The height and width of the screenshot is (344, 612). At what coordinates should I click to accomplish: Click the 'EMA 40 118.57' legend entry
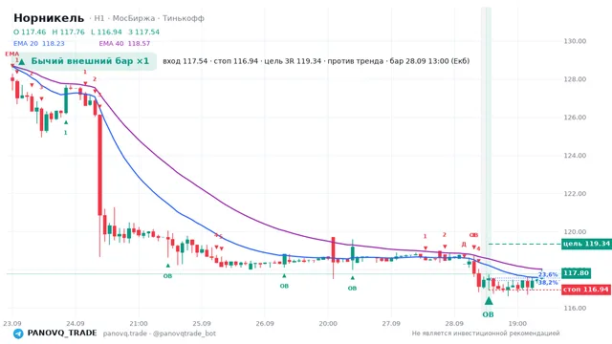pyautogui.click(x=124, y=44)
